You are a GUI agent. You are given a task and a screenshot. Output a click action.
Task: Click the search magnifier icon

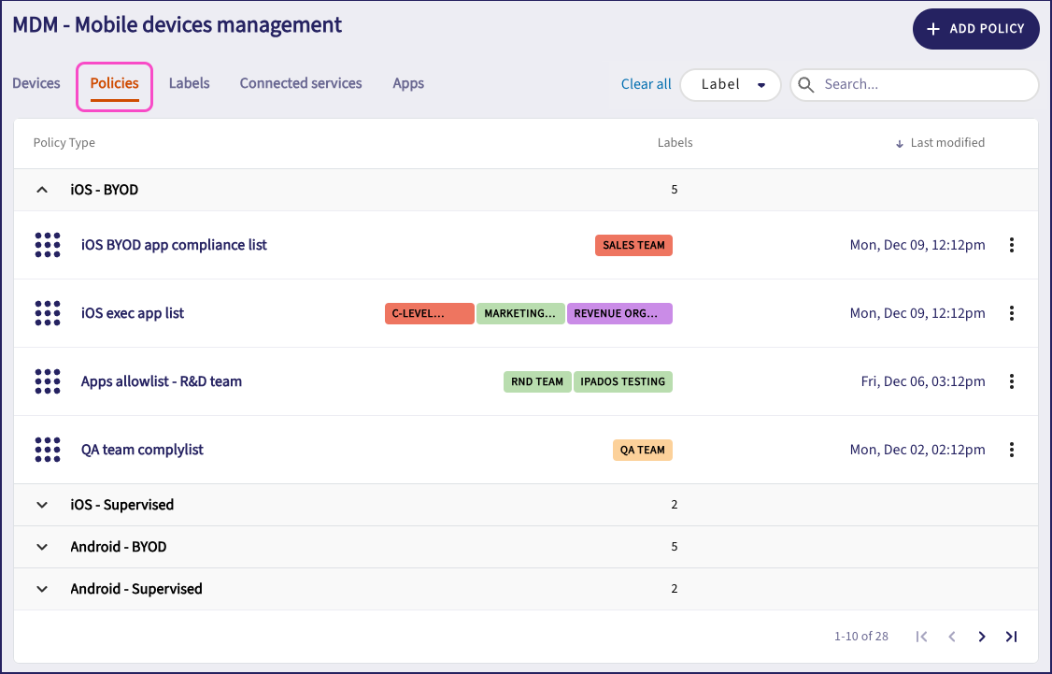pyautogui.click(x=807, y=84)
